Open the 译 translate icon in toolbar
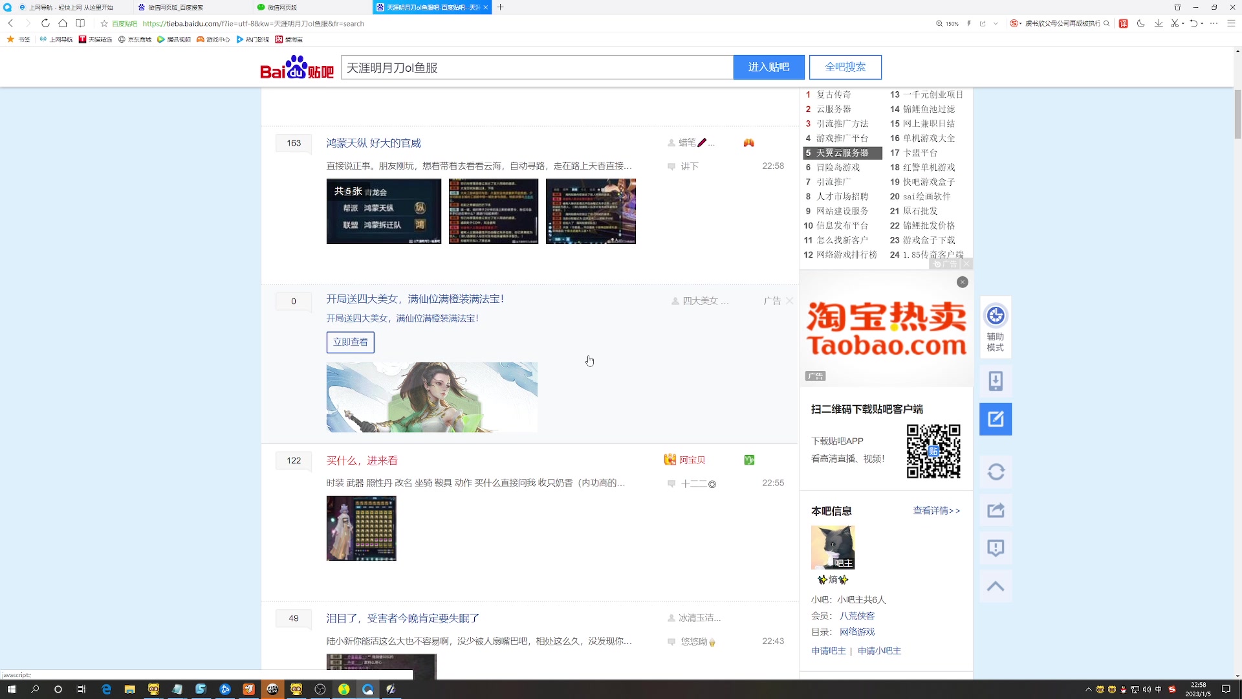1242x699 pixels. coord(1123,23)
